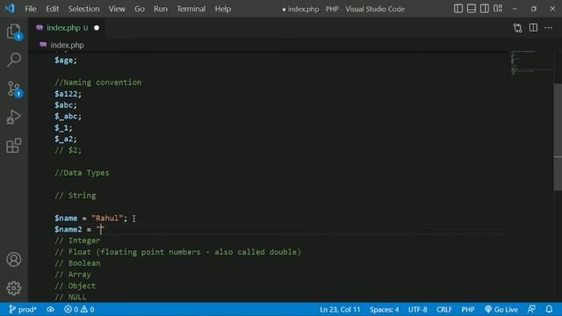Screen dimensions: 562x316
Task: Open the editor More Actions menu
Action: (548, 27)
